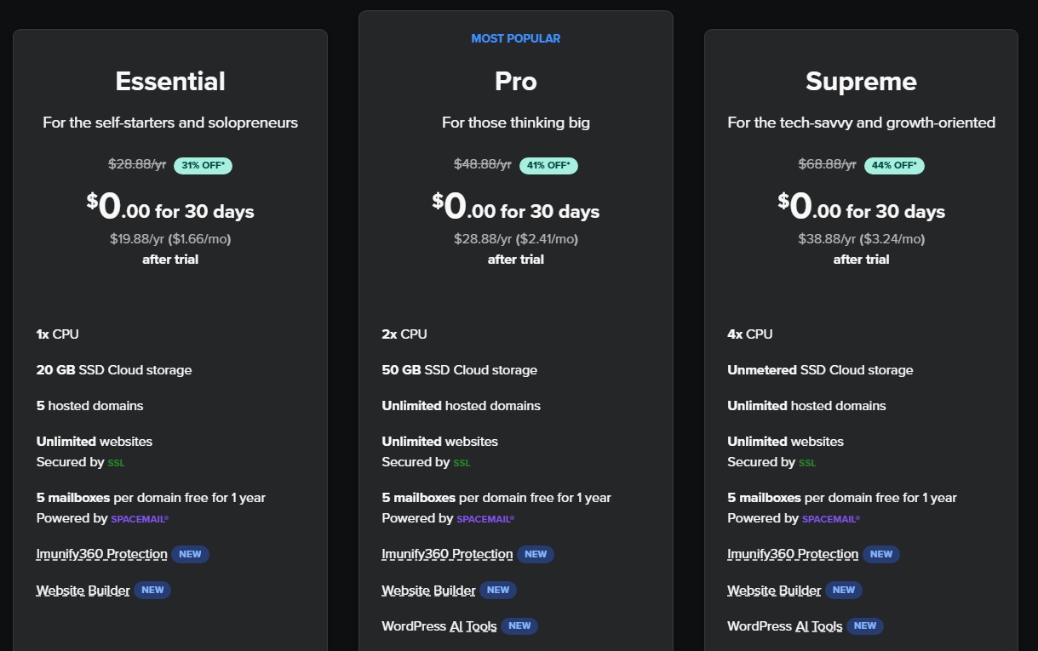The image size is (1038, 651).
Task: Click Imunify360 Protection link on Supreme plan
Action: tap(793, 554)
